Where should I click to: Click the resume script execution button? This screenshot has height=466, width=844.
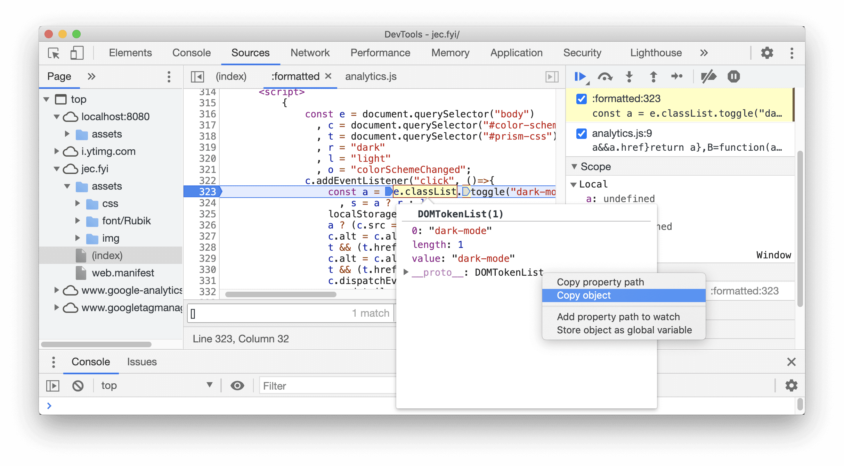(582, 76)
